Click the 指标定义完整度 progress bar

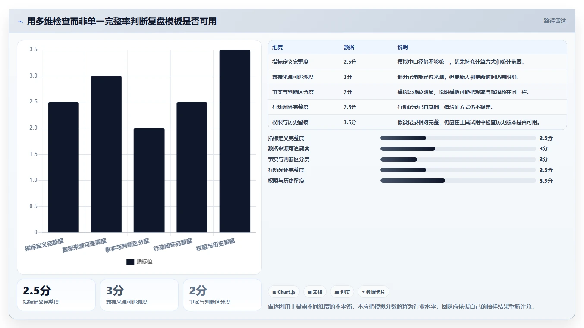pos(458,138)
